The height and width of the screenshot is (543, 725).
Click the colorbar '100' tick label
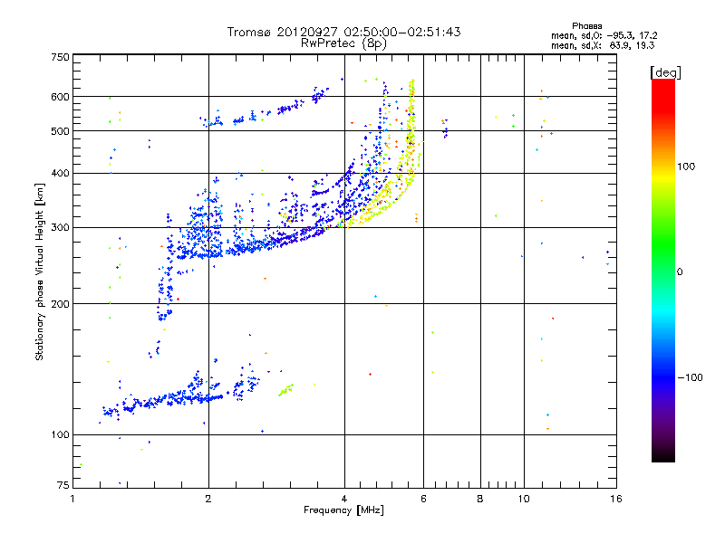[686, 167]
